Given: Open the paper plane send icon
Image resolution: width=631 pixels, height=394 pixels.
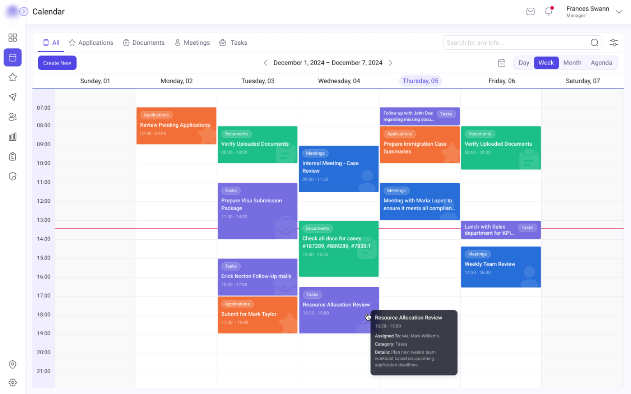Looking at the screenshot, I should pos(13,97).
